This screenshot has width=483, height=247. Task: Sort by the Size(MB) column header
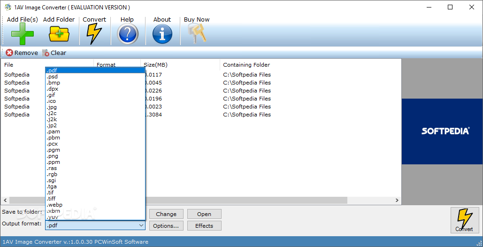pyautogui.click(x=180, y=65)
